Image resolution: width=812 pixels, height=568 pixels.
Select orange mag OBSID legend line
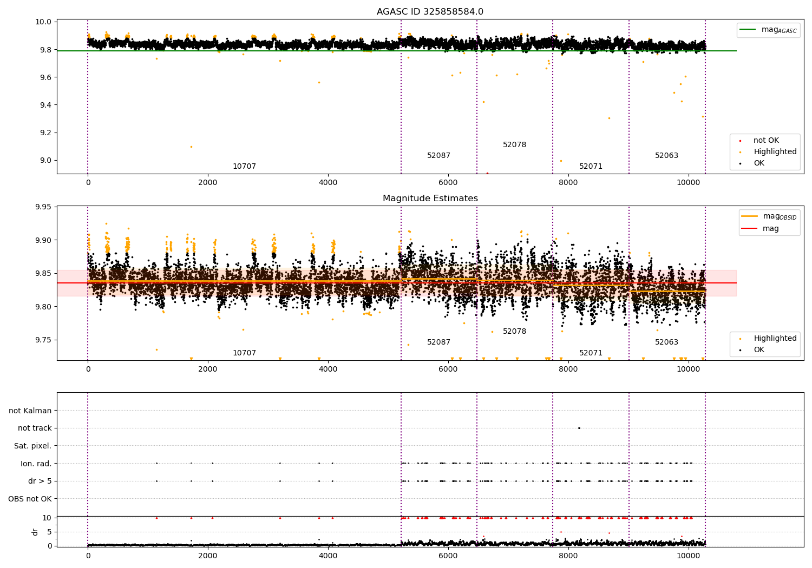(x=750, y=216)
